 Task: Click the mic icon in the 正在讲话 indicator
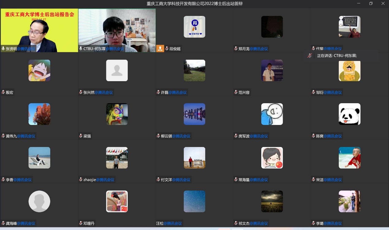click(310, 56)
